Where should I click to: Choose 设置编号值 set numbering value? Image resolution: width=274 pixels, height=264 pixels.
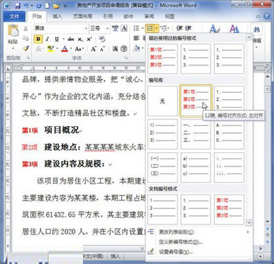(199, 252)
